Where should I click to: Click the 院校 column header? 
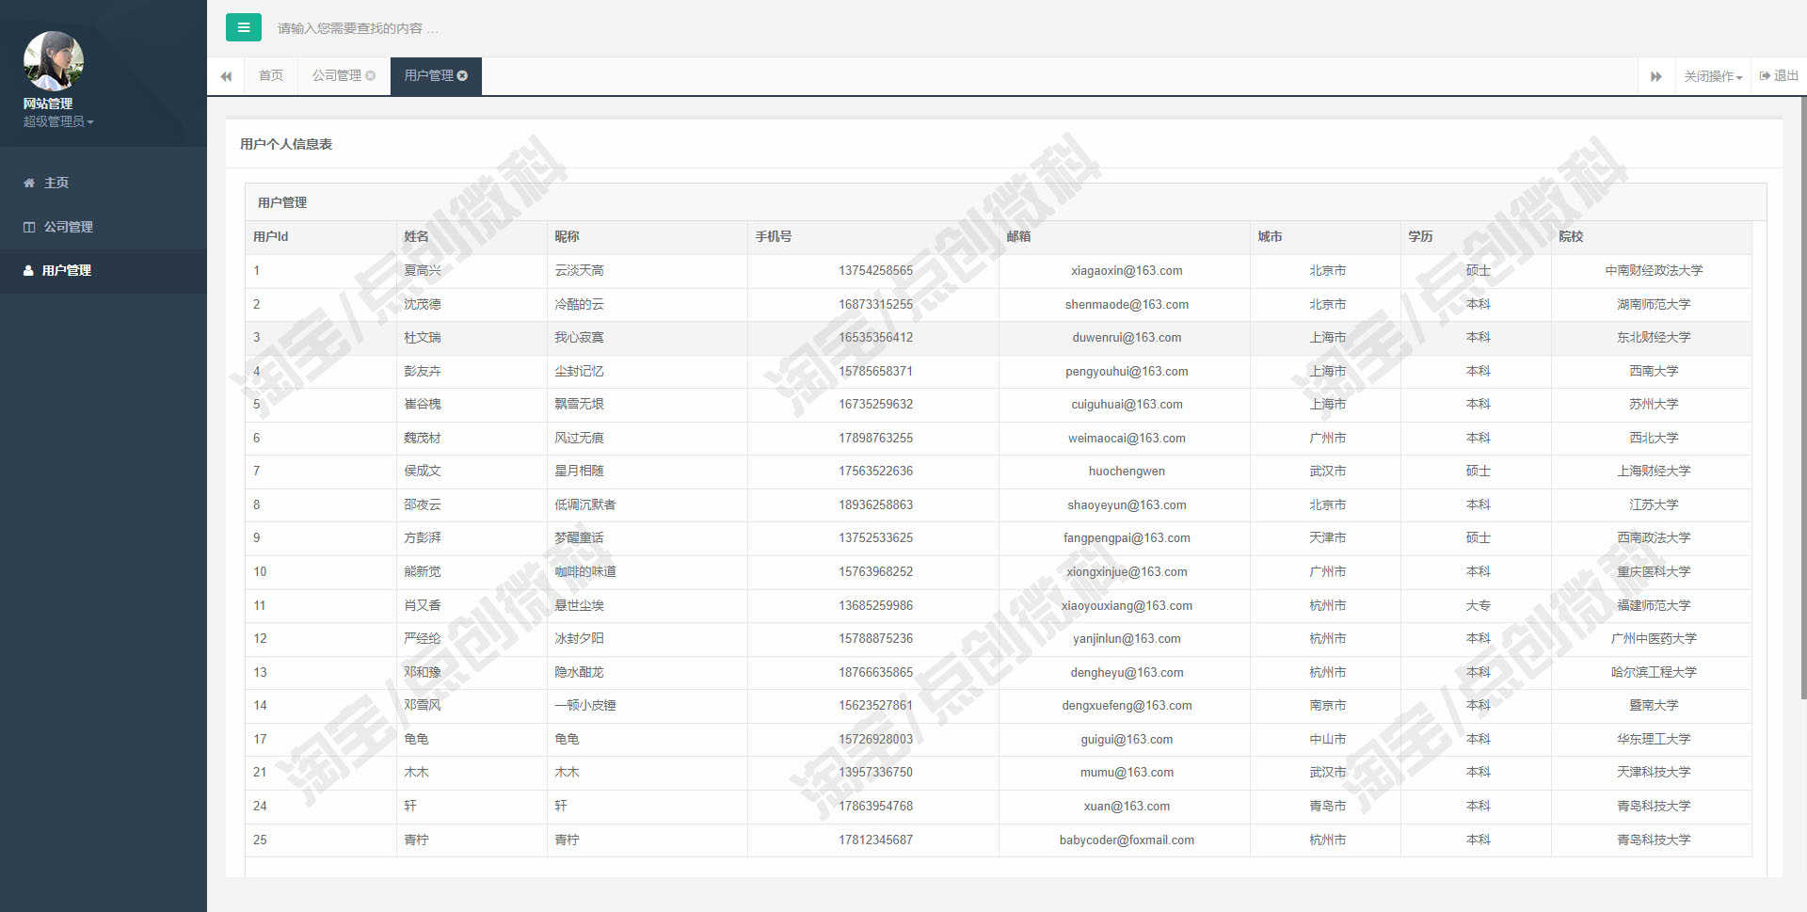(x=1652, y=236)
